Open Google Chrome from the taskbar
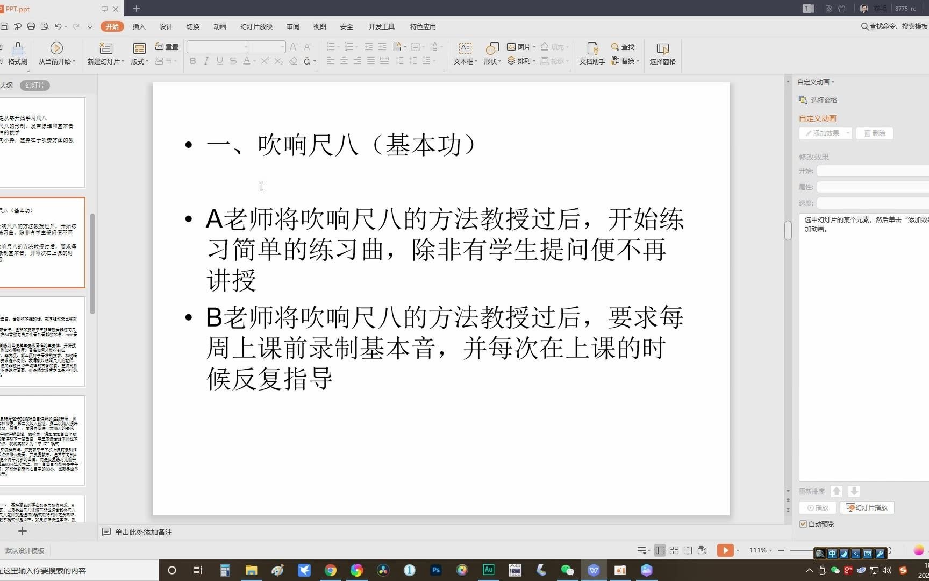929x581 pixels. click(331, 570)
